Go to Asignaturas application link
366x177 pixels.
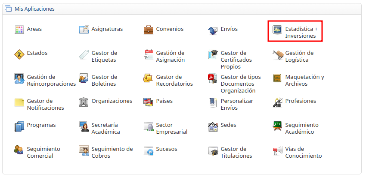(107, 29)
